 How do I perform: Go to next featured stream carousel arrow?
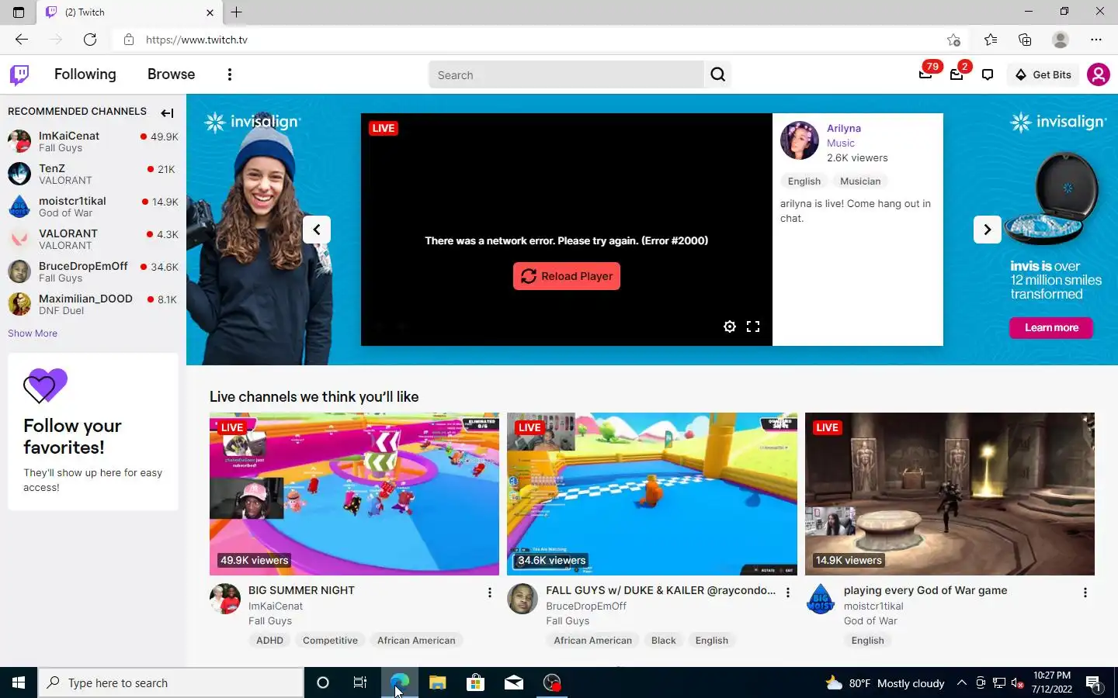(x=988, y=230)
